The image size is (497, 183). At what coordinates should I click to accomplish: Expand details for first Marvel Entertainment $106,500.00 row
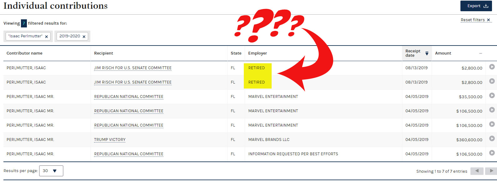pyautogui.click(x=492, y=110)
